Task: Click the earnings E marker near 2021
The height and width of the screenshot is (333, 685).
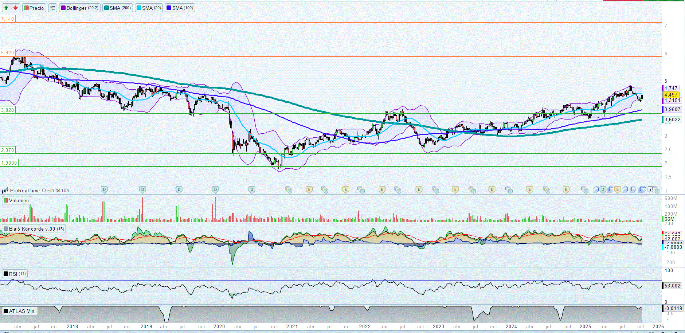Action: (309, 189)
